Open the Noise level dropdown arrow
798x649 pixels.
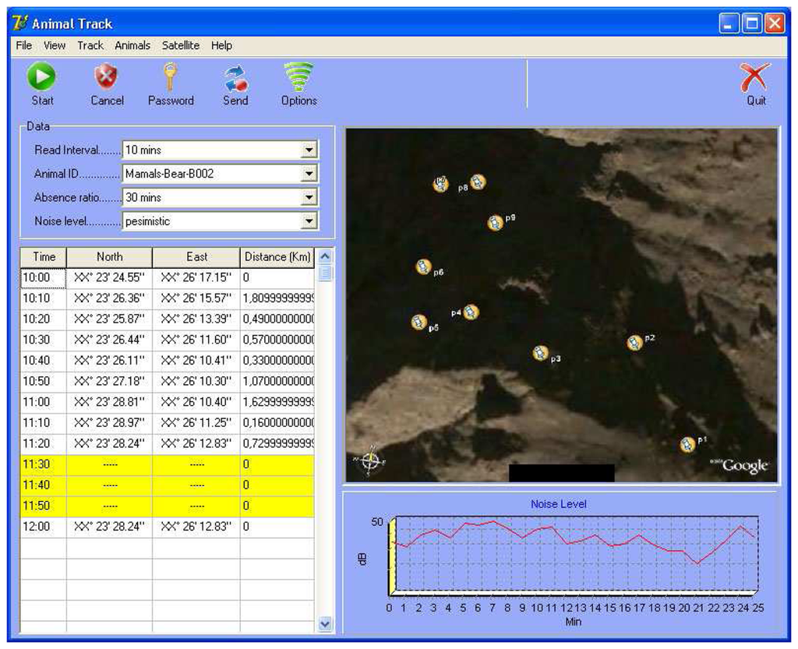[x=309, y=220]
